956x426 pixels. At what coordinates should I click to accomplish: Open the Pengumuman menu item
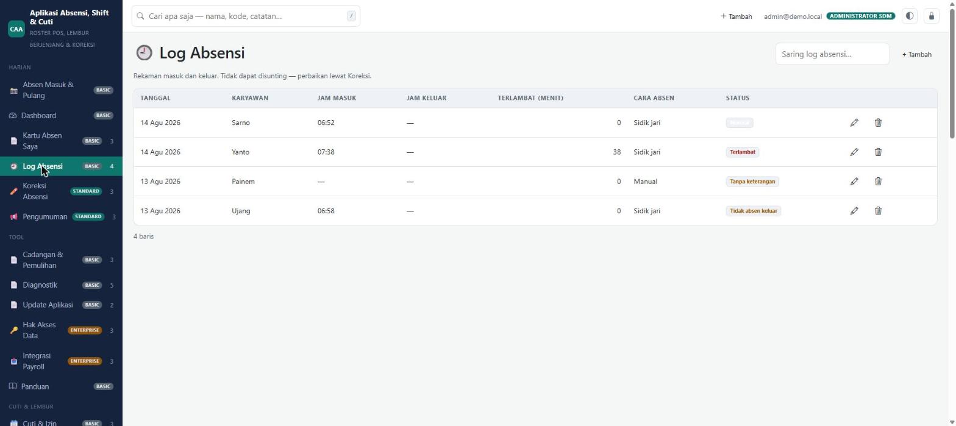point(61,217)
